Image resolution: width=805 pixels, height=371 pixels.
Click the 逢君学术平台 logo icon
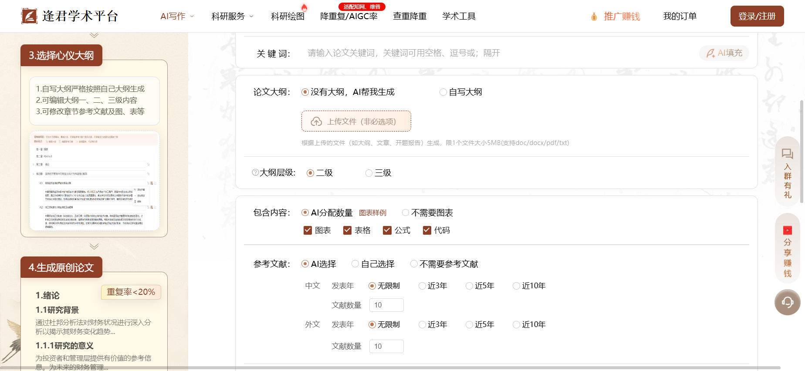click(29, 16)
